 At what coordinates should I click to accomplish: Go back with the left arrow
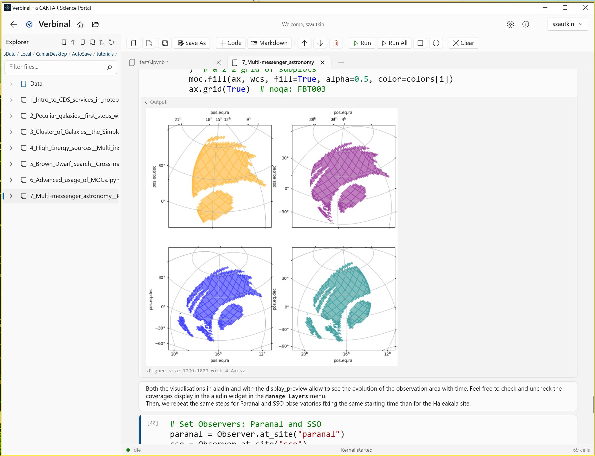(x=14, y=24)
